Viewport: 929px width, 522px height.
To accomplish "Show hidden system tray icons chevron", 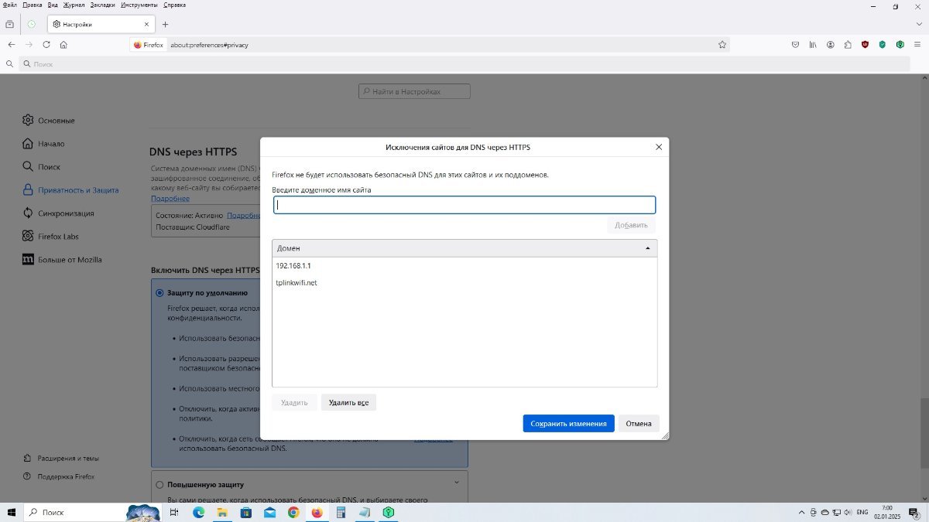I will 801,513.
